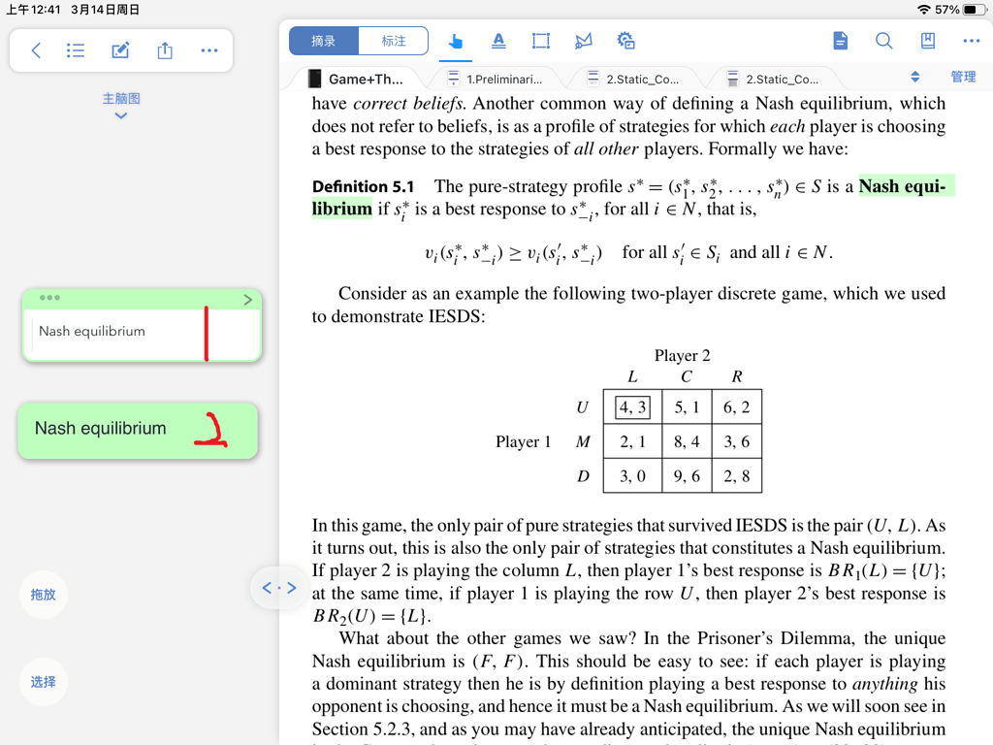Switch to 标注 mode
Screen dimensions: 993x745
394,41
